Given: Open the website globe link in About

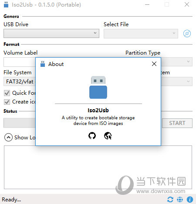Looking at the screenshot, I should [108, 136].
